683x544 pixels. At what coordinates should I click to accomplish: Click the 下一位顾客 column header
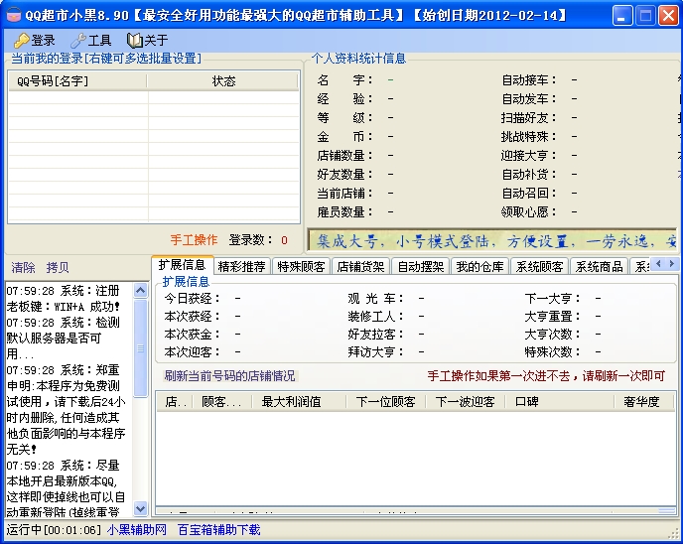click(386, 402)
